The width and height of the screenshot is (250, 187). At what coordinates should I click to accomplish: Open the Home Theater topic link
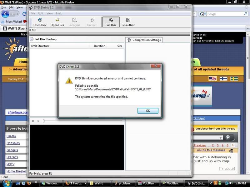coord(16,171)
